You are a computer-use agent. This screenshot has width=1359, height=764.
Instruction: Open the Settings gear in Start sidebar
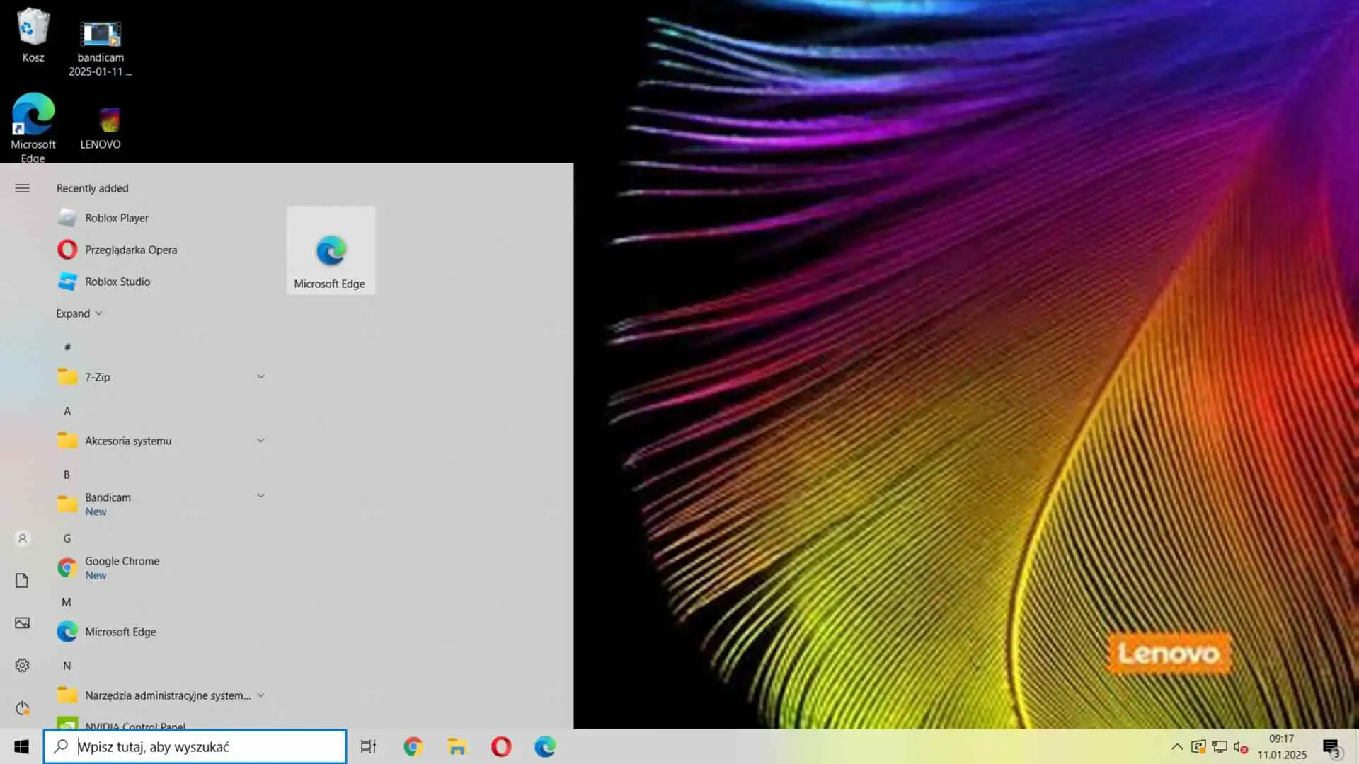[22, 666]
